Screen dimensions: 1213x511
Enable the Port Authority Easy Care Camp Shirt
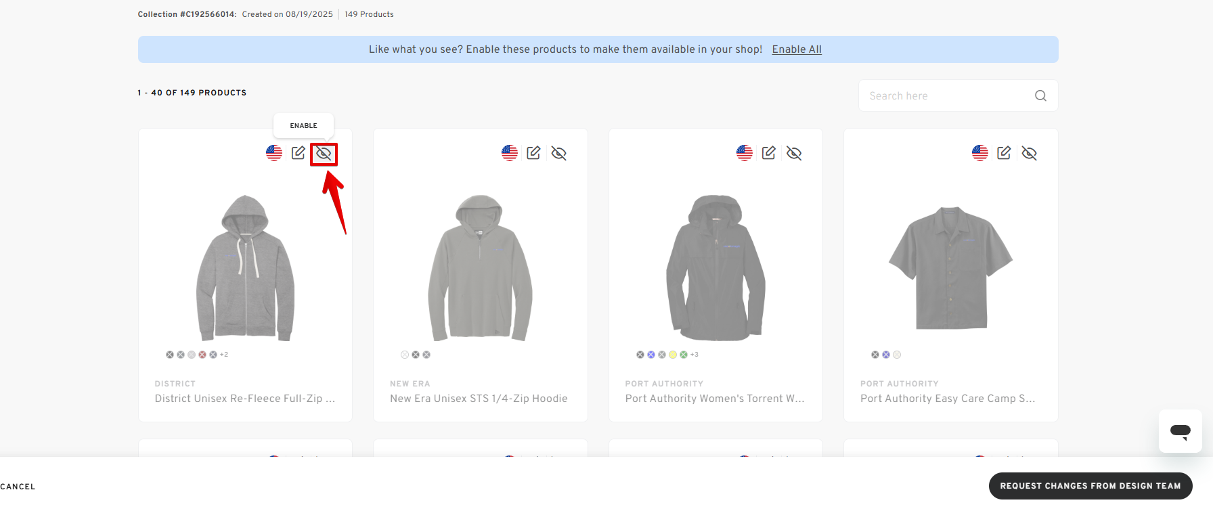(1030, 154)
